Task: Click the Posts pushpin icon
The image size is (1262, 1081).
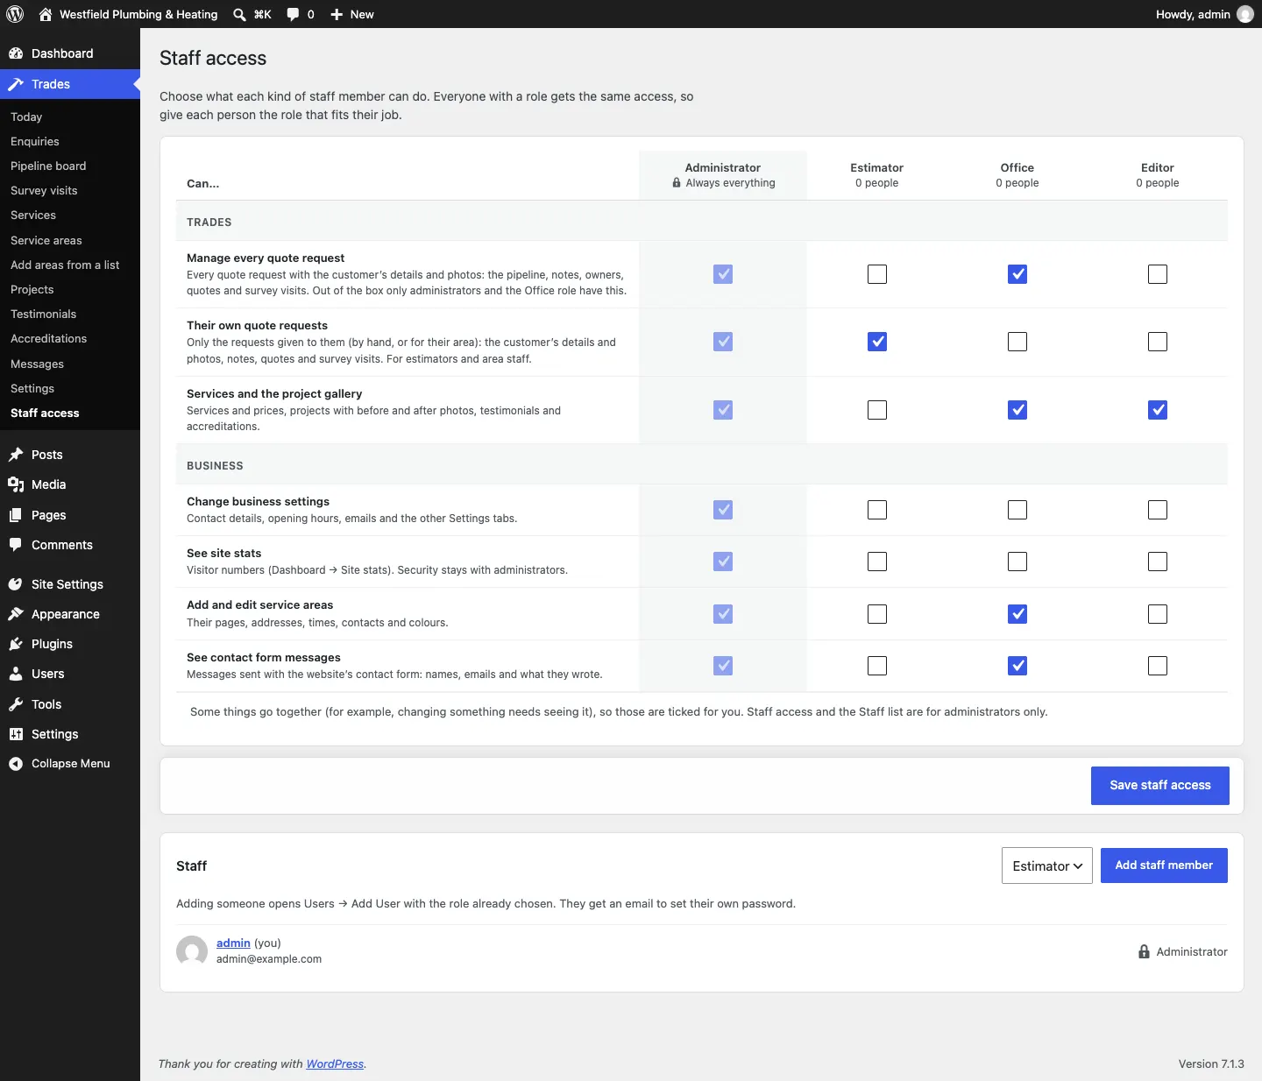Action: click(16, 455)
